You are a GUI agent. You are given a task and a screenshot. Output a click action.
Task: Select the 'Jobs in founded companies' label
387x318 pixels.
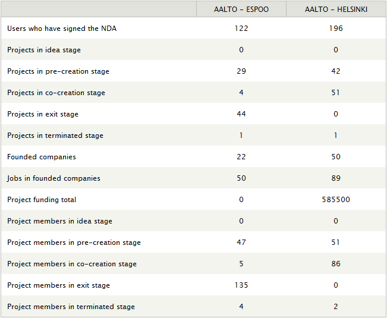[x=54, y=178]
